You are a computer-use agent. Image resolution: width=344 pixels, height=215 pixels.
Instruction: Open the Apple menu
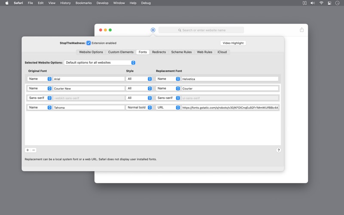point(6,3)
